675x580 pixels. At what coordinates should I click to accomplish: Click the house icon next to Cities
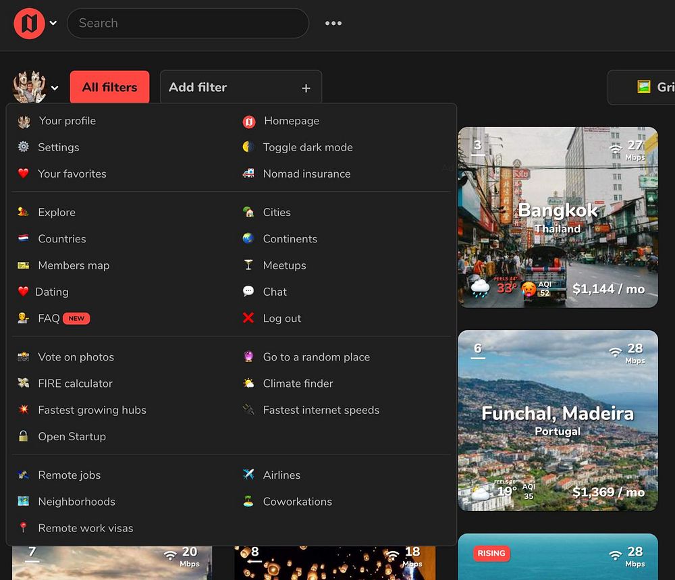pos(248,211)
